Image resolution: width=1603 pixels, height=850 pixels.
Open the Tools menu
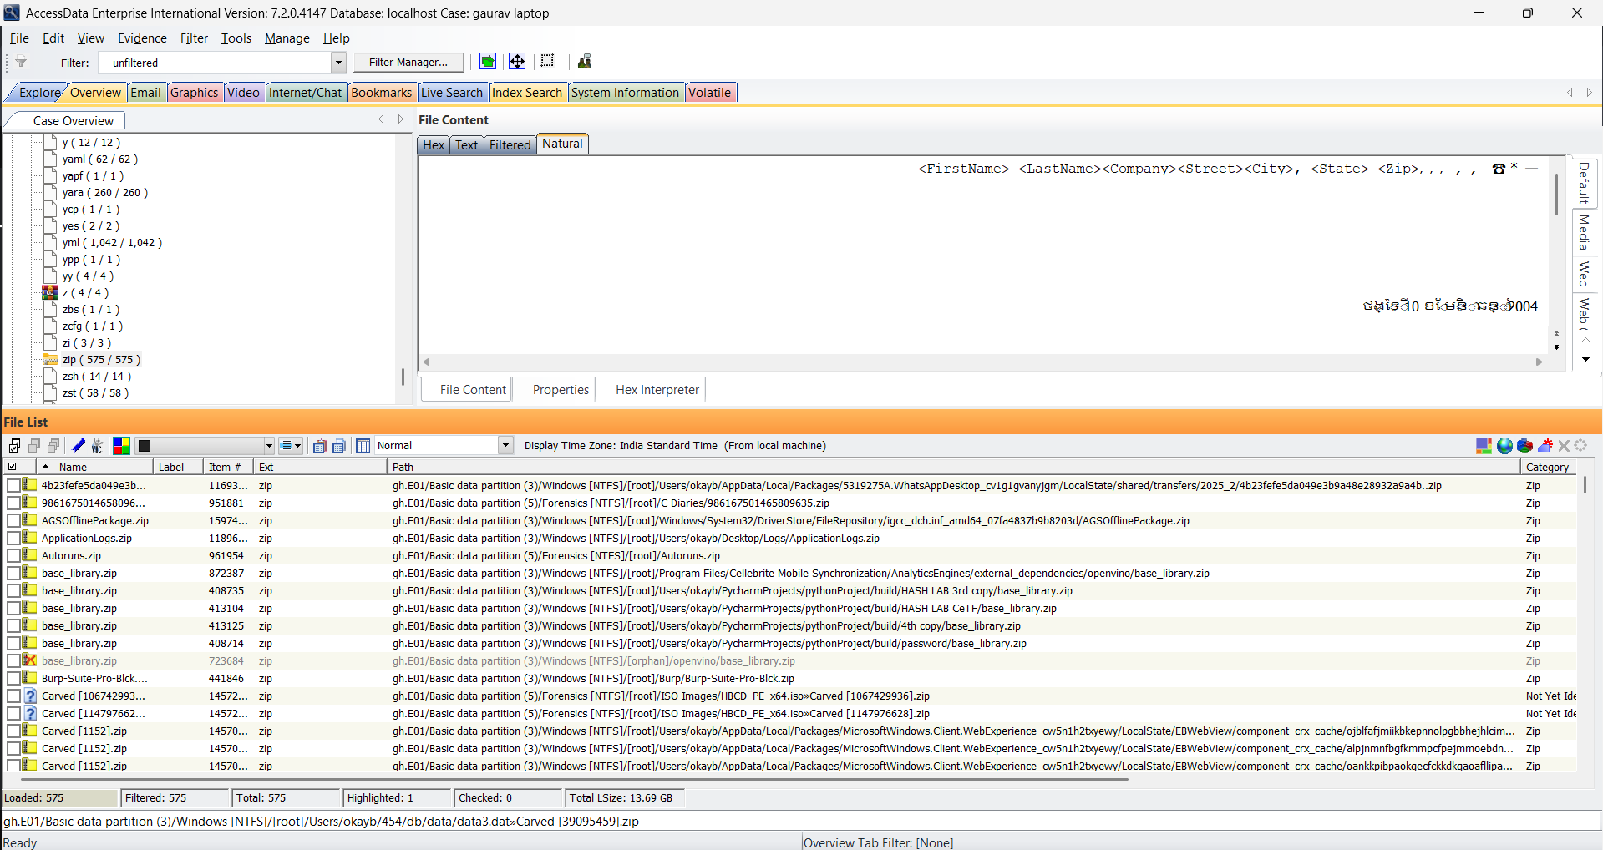[236, 38]
